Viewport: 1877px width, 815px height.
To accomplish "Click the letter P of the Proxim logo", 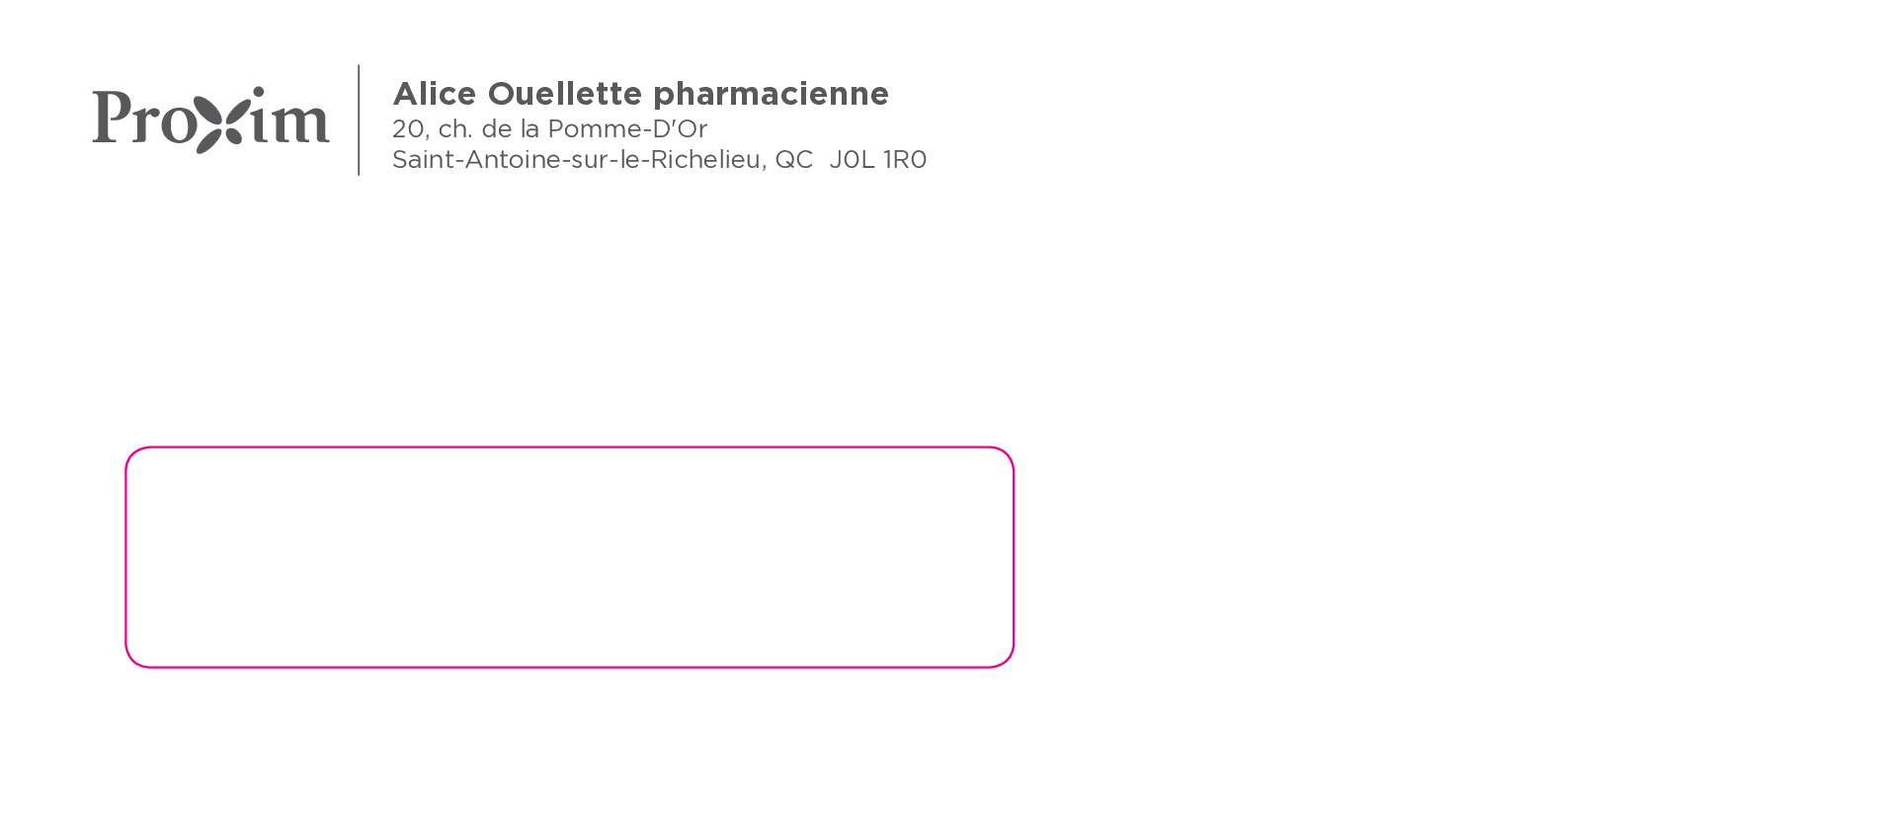I will point(112,117).
